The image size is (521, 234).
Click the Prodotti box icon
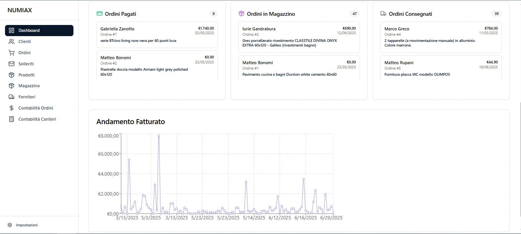click(x=12, y=75)
